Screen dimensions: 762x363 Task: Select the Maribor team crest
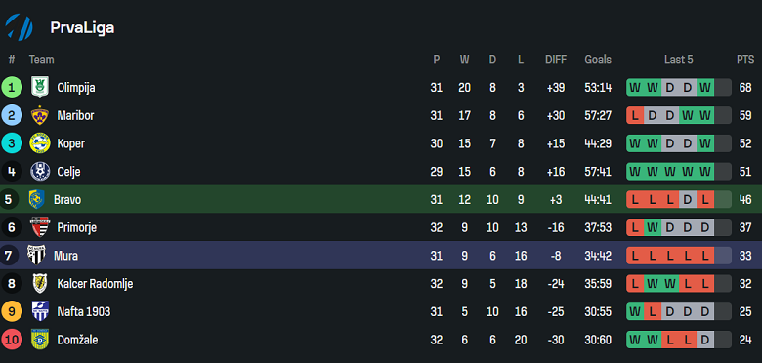click(40, 115)
